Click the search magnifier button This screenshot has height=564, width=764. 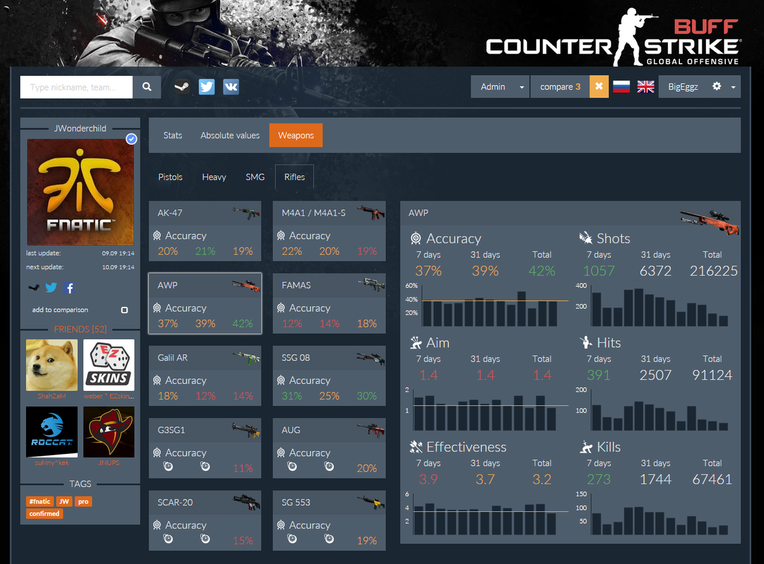click(x=146, y=87)
